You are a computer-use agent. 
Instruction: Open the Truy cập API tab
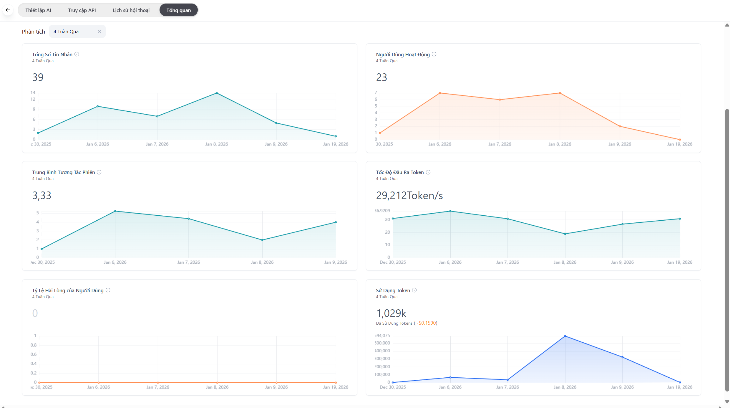click(x=82, y=10)
